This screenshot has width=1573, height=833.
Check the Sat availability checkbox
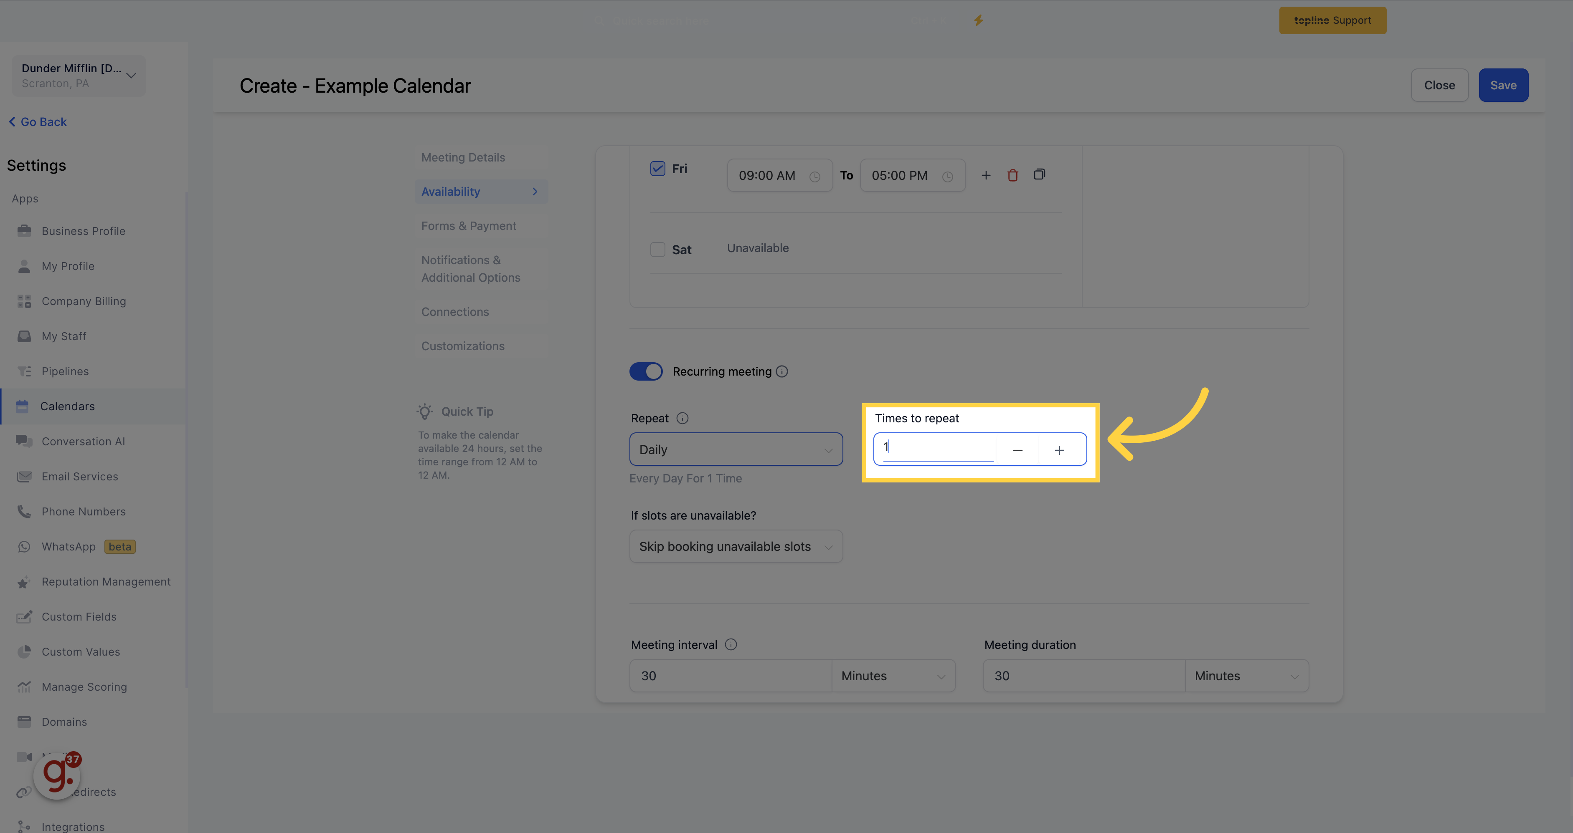click(x=658, y=250)
